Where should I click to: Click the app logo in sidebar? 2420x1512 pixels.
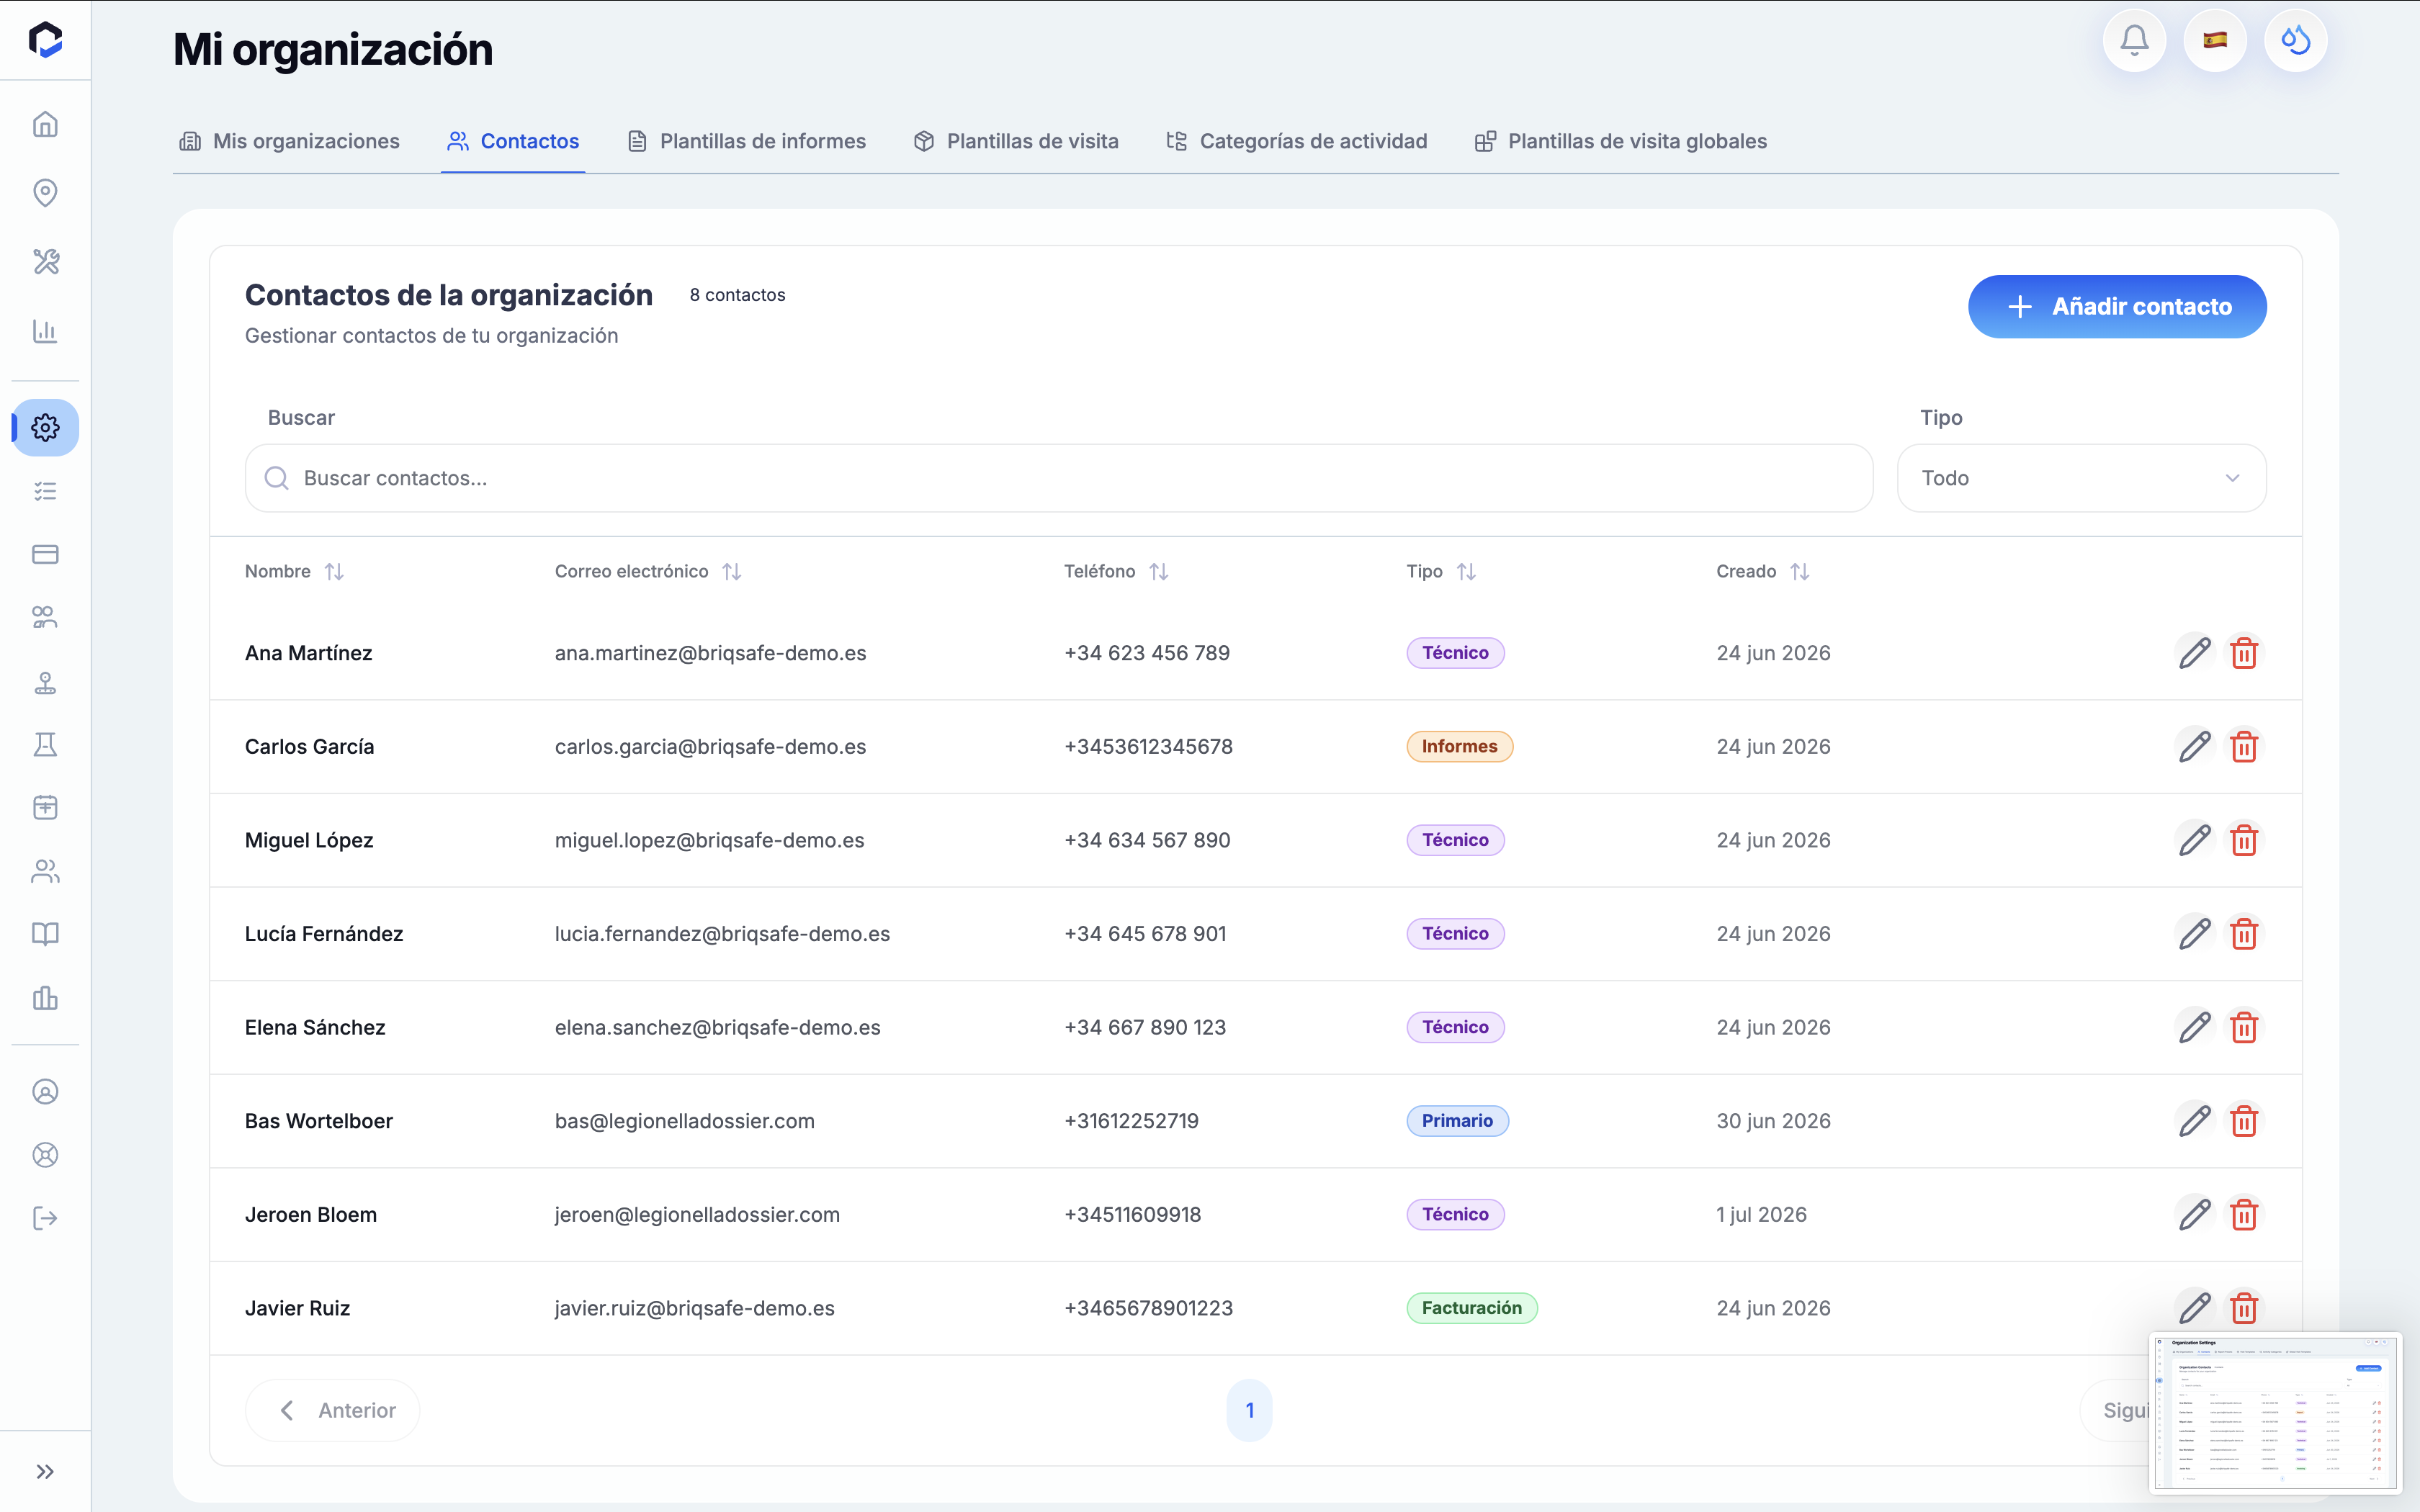click(45, 40)
